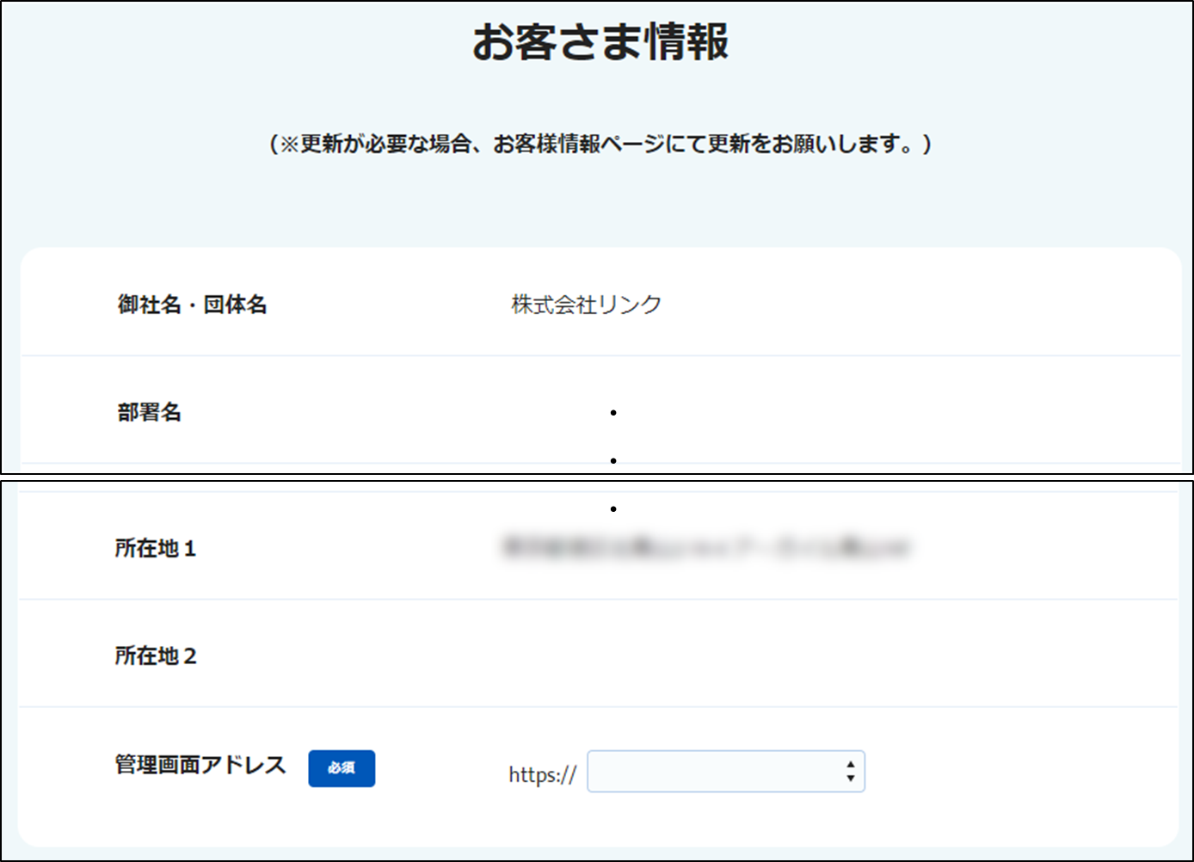Viewport: 1194px width, 862px height.
Task: Click the 部署名 label
Action: [x=150, y=412]
